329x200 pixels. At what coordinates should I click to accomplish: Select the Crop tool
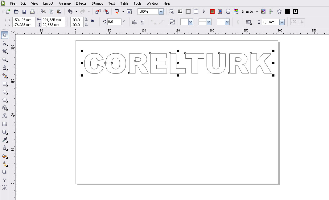tap(5, 52)
